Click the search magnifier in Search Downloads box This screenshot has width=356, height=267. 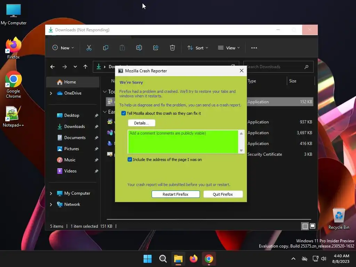pyautogui.click(x=306, y=67)
